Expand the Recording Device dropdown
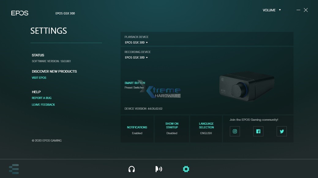This screenshot has height=178, width=318. click(136, 58)
